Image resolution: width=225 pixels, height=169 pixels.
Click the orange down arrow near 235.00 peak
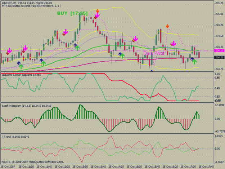[98, 11]
